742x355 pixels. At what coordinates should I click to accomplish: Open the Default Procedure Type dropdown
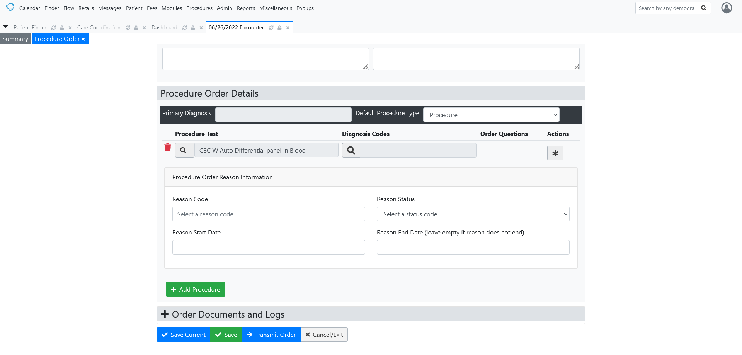[491, 115]
